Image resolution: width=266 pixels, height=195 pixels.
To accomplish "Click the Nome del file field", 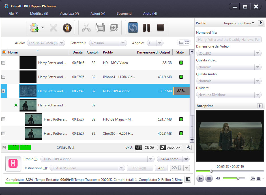I will pyautogui.click(x=229, y=40).
